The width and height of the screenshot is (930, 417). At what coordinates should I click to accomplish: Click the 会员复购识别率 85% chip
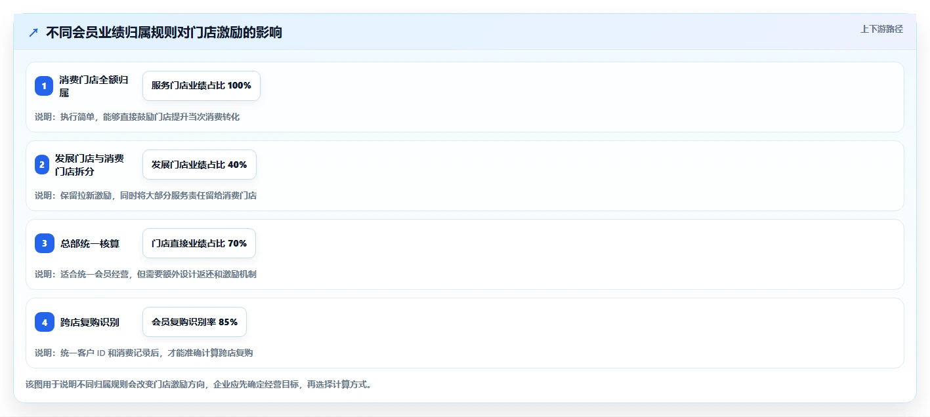194,322
